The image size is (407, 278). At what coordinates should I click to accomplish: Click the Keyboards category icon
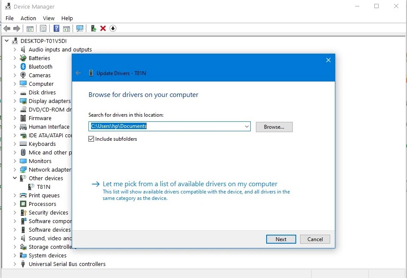pyautogui.click(x=23, y=144)
